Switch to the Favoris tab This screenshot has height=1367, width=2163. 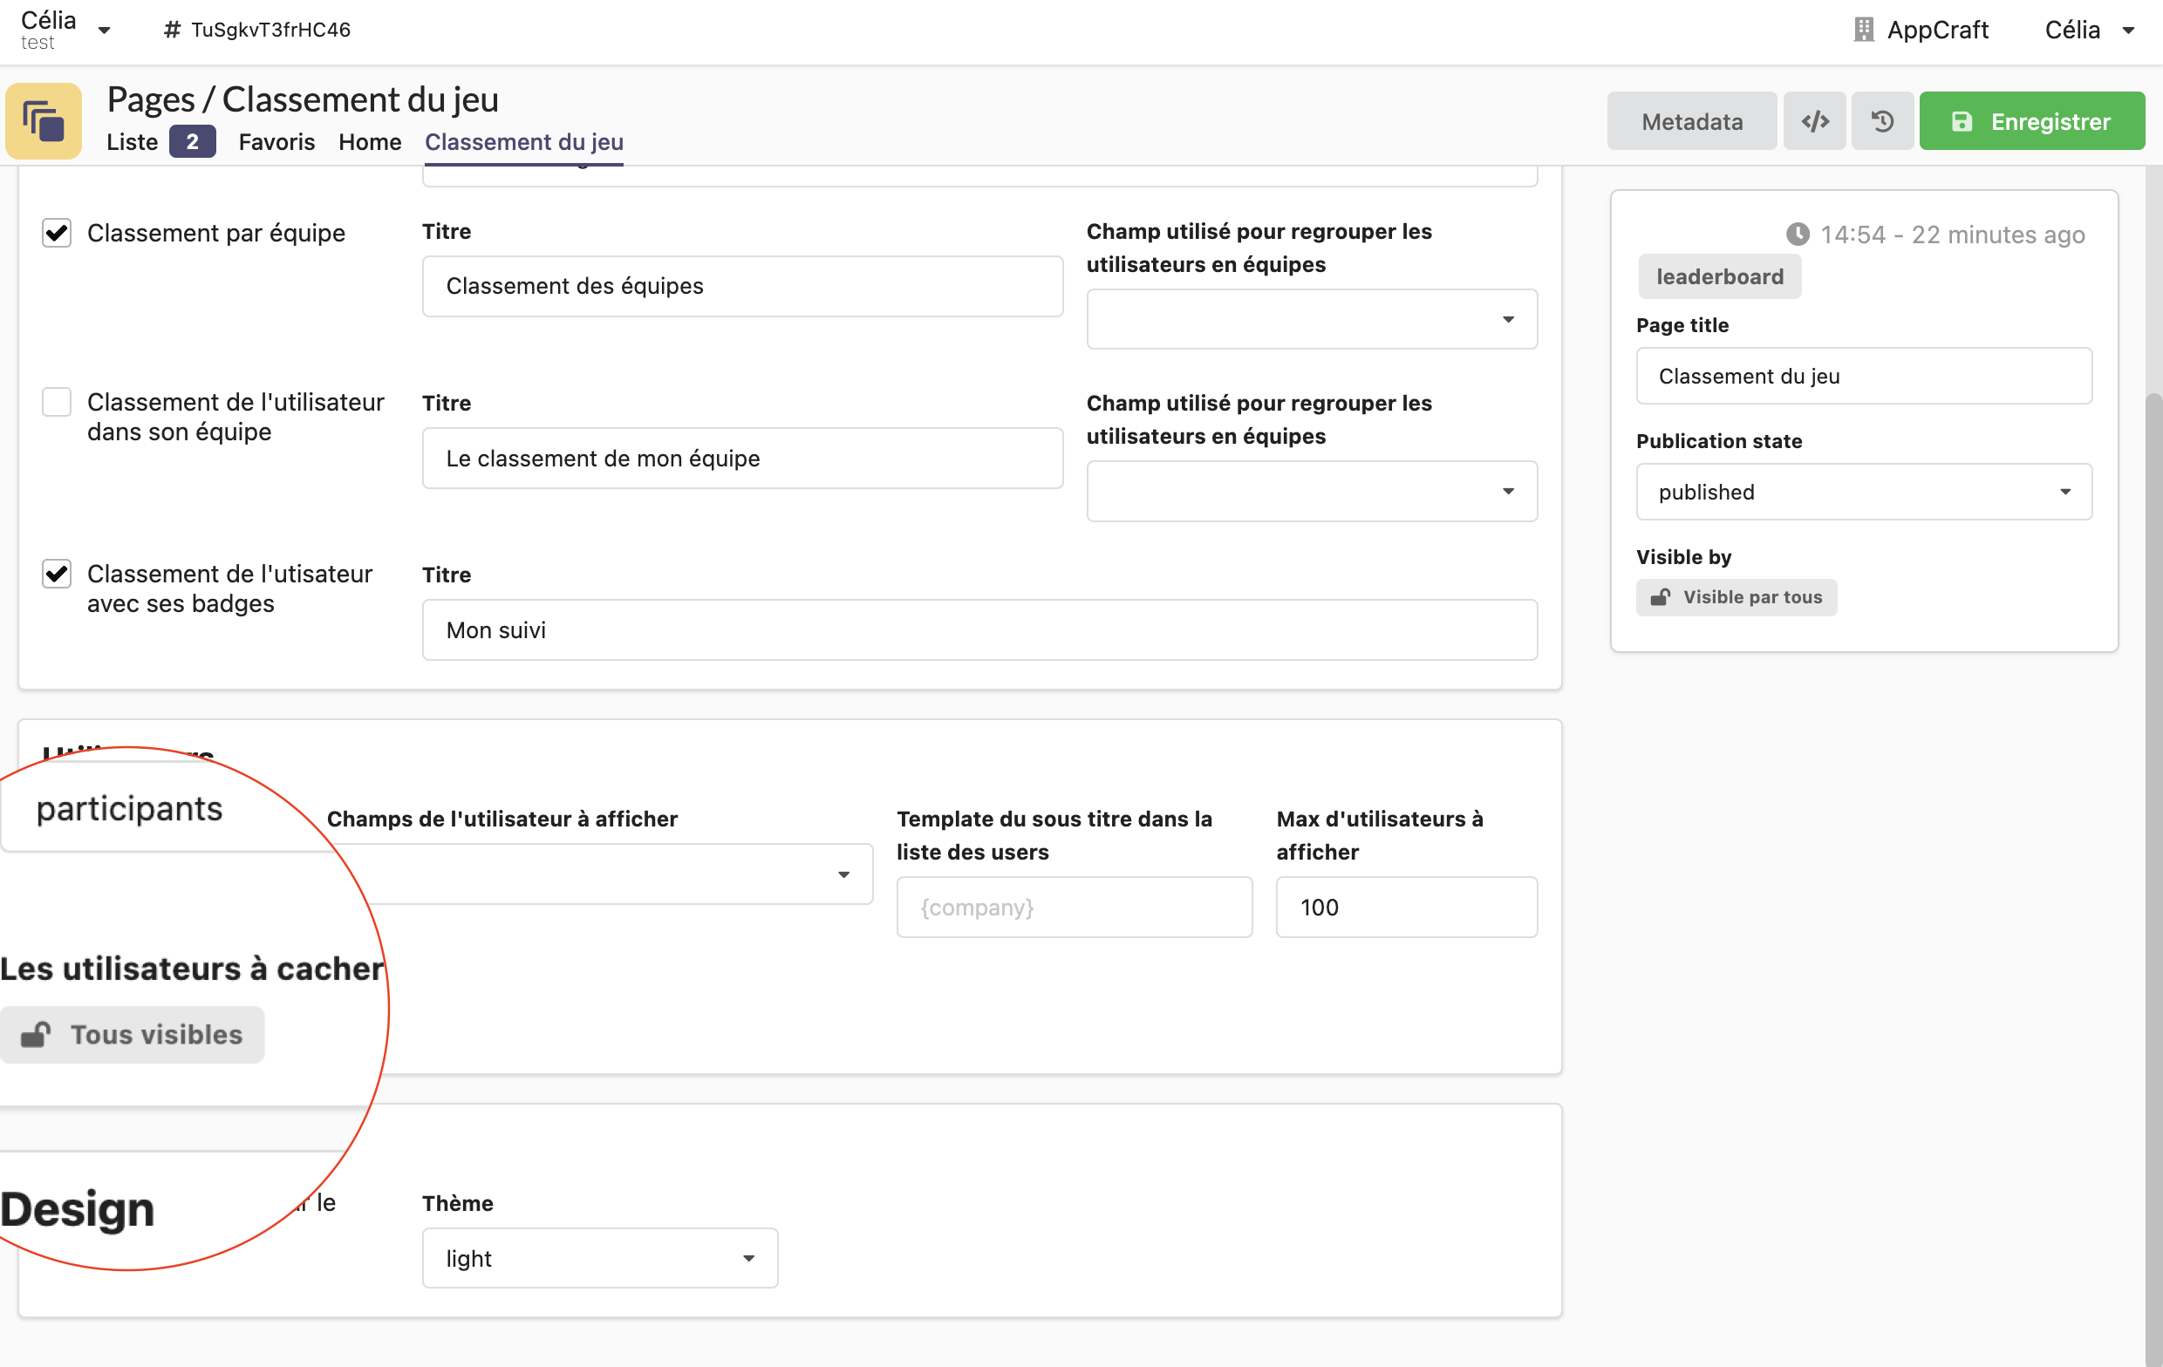[x=276, y=142]
